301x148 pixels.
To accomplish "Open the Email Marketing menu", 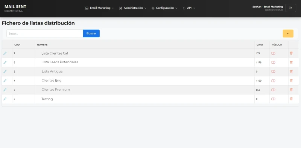I will pos(100,8).
